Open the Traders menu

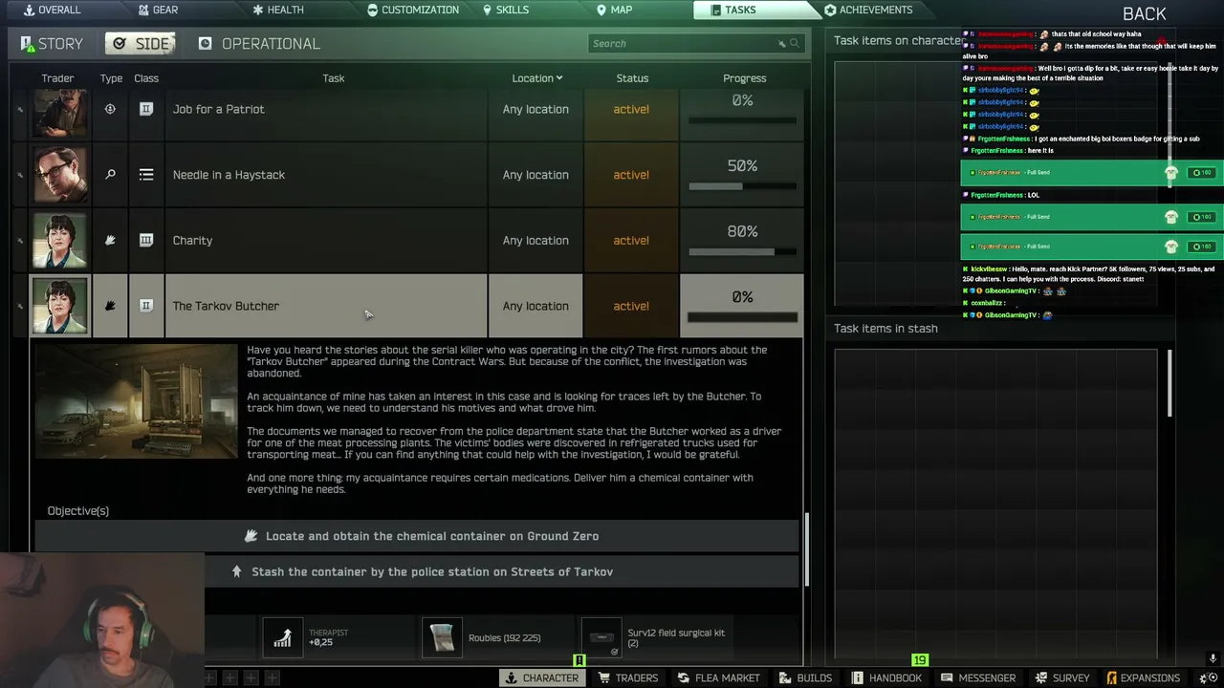(x=628, y=677)
